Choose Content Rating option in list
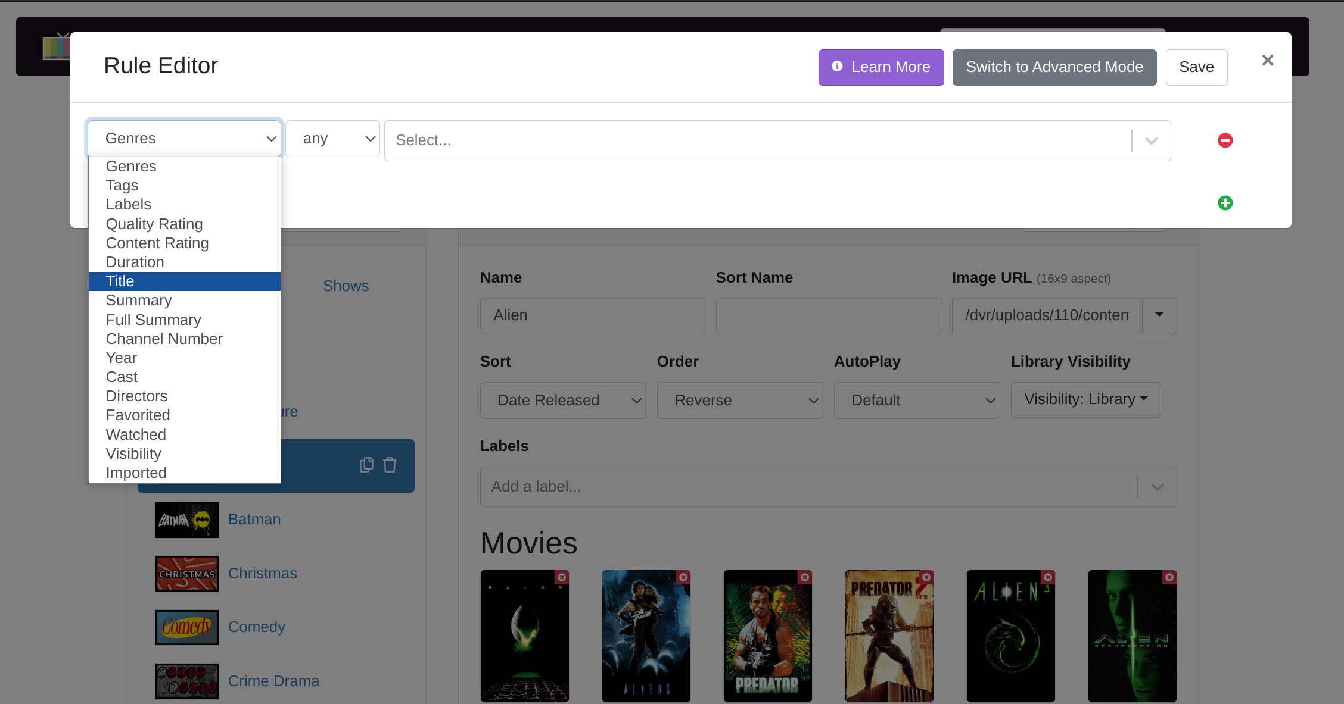This screenshot has height=704, width=1344. (x=157, y=243)
